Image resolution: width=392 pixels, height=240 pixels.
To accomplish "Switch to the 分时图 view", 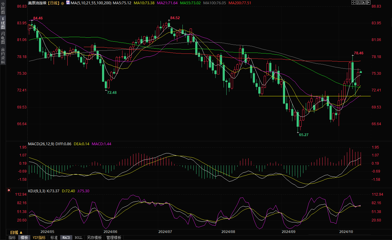I will click(x=3, y=8).
